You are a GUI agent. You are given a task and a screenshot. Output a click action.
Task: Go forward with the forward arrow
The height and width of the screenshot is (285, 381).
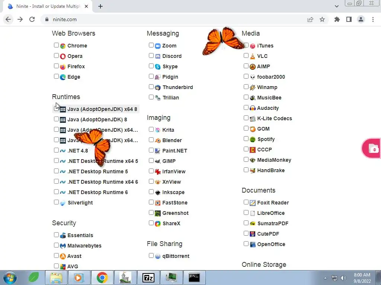pos(20,19)
